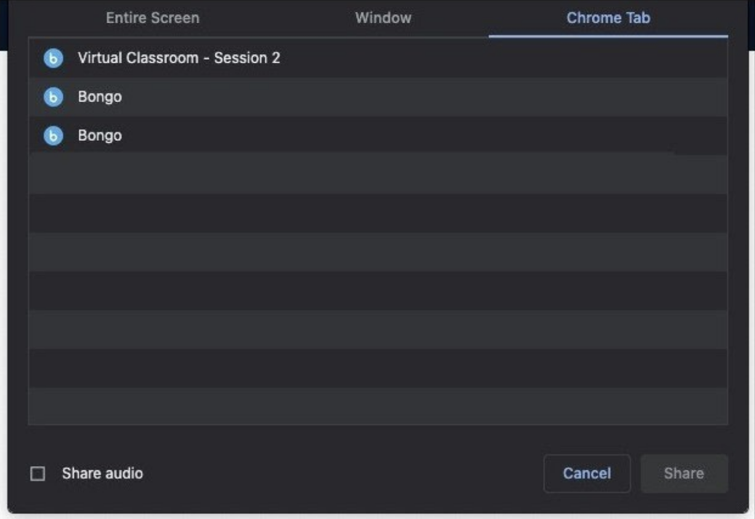Click the last empty row in the tab list
Image resolution: width=755 pixels, height=519 pixels.
pos(377,406)
